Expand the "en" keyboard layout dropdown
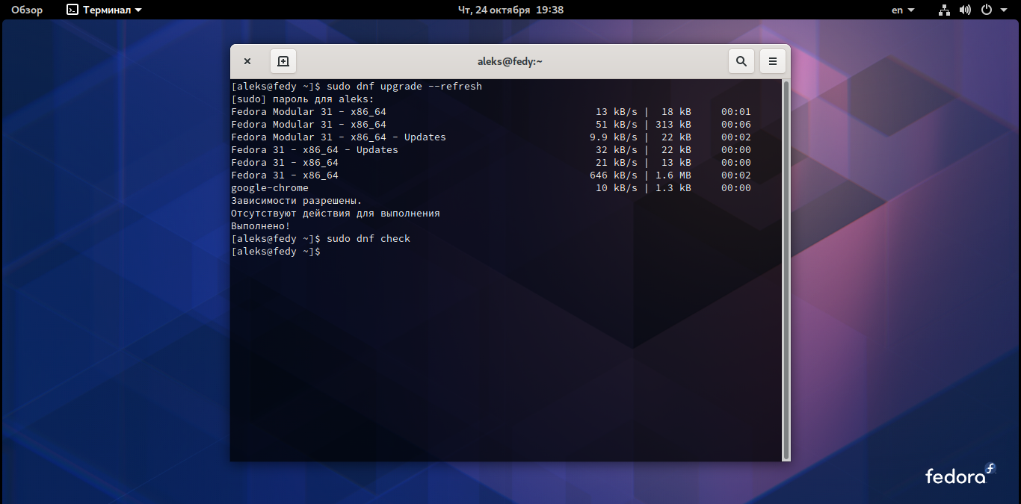 902,10
